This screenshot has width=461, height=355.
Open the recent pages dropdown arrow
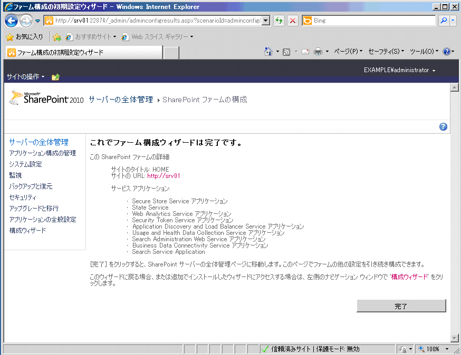point(37,21)
